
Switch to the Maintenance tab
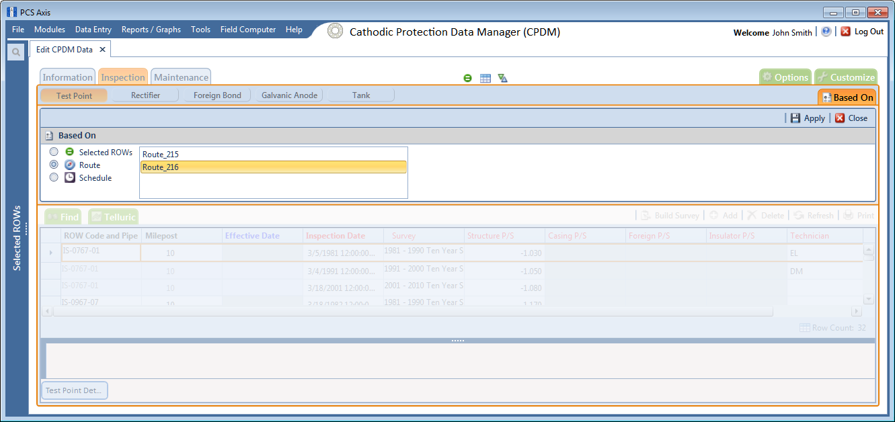click(181, 77)
